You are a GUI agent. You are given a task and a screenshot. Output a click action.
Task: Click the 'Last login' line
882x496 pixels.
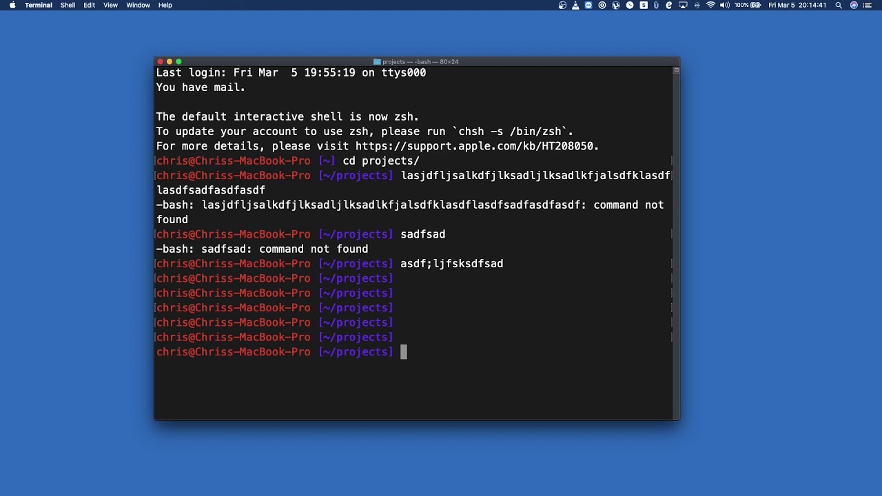291,72
